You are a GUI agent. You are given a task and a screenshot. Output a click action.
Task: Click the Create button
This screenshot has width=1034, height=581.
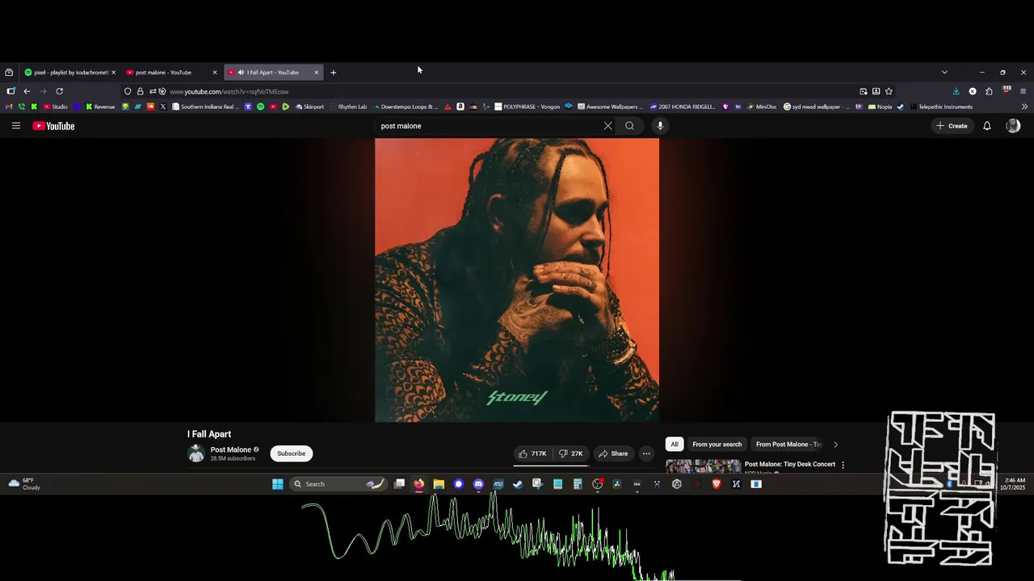click(951, 126)
